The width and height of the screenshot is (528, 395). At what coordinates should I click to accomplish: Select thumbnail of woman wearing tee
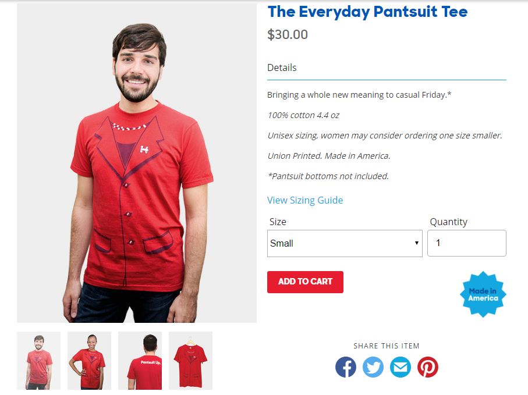[89, 361]
